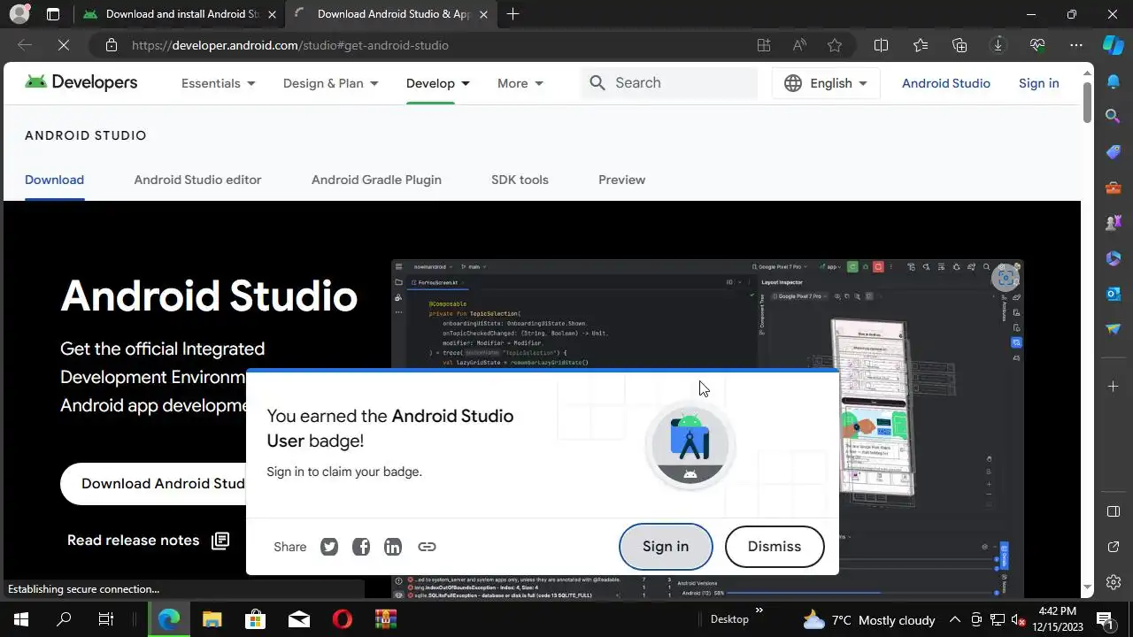1133x637 pixels.
Task: Click Sign in button in badge popup
Action: coord(666,547)
